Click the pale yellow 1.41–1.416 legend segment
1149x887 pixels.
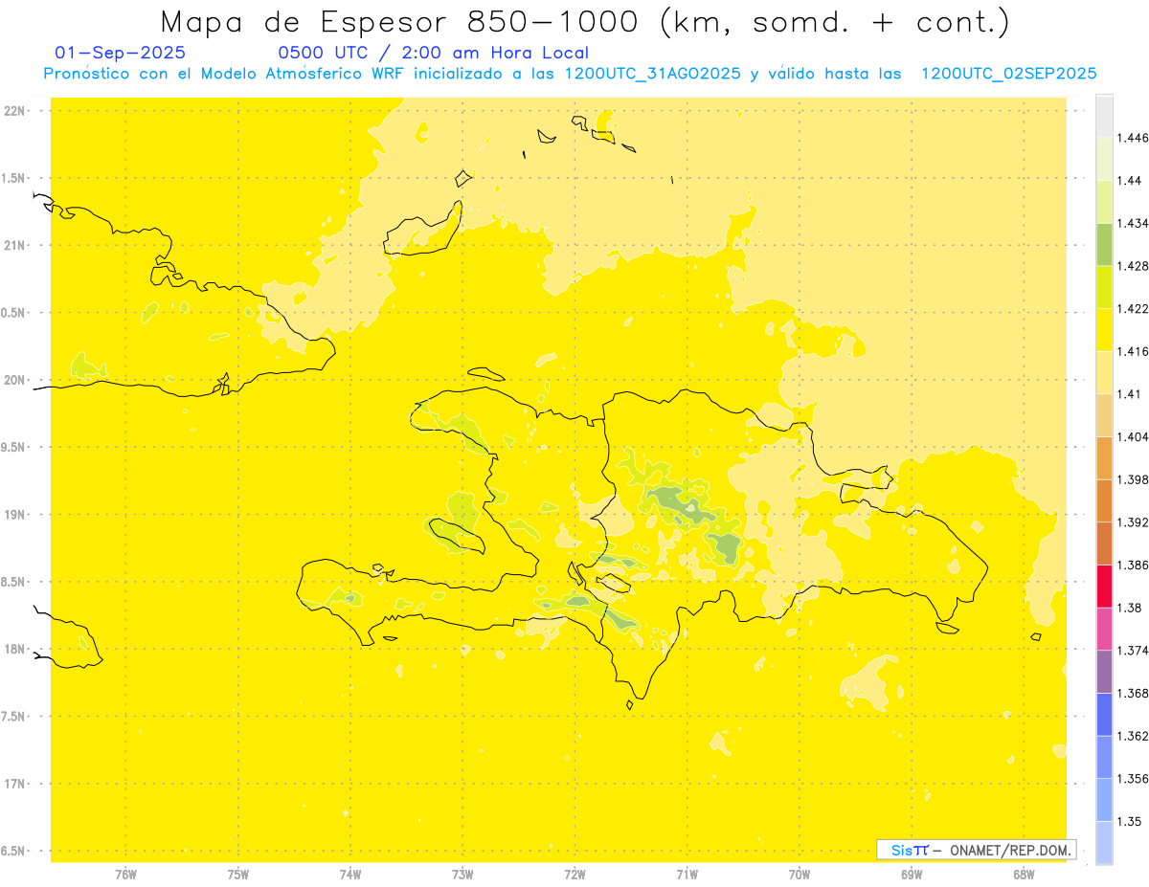pyautogui.click(x=1104, y=372)
